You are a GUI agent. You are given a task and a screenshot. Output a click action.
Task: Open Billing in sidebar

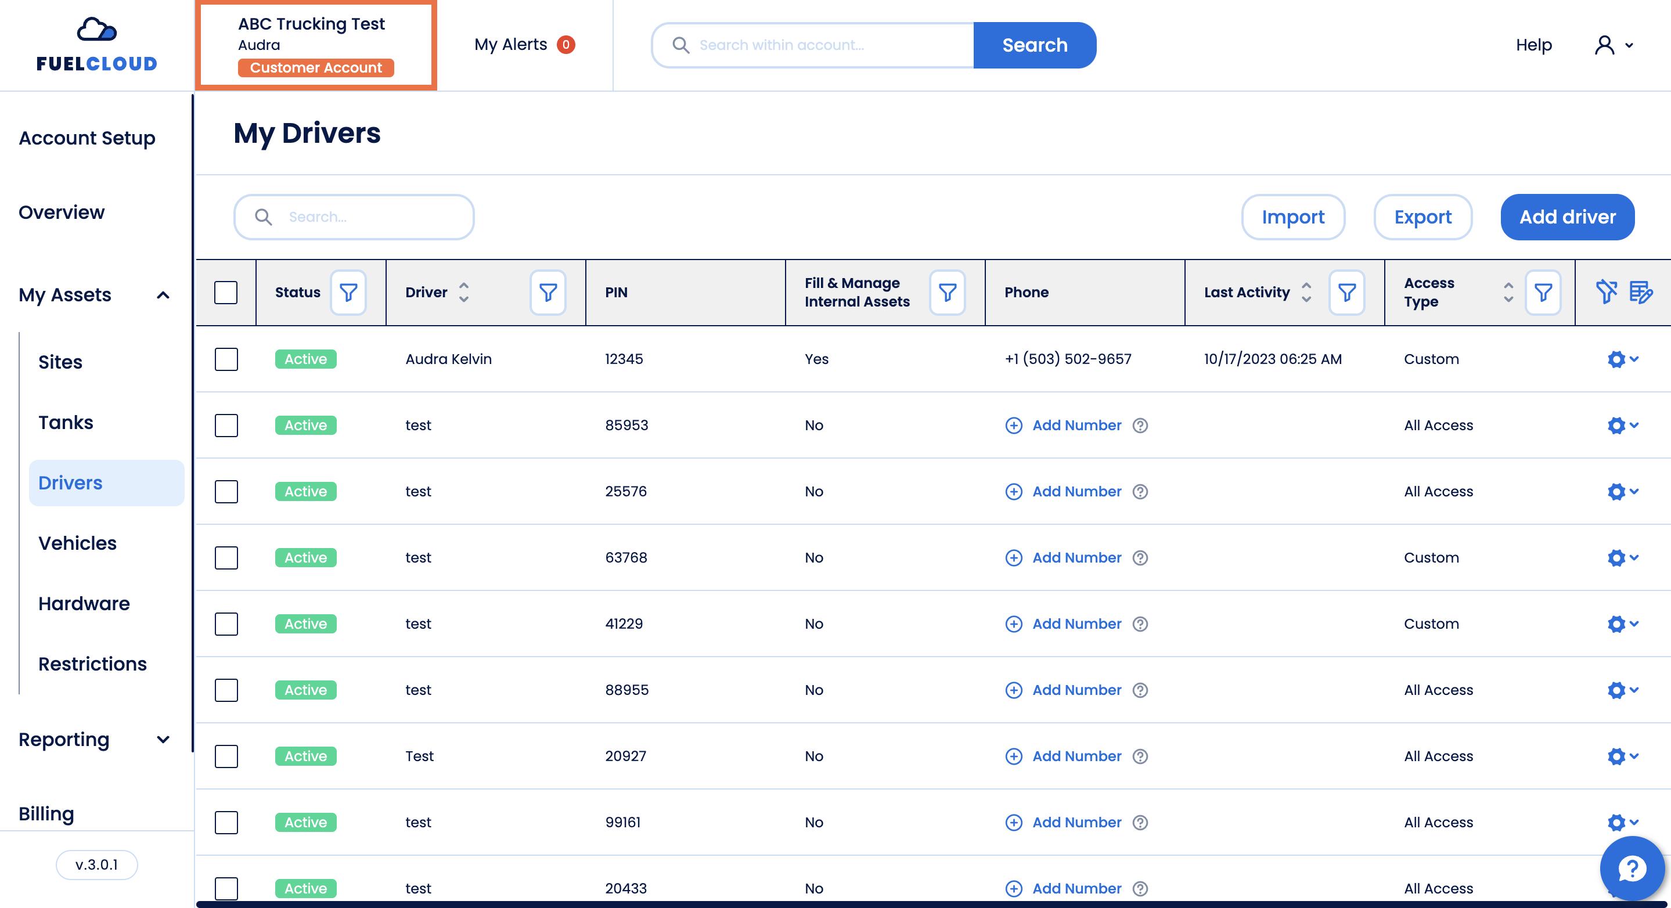46,813
